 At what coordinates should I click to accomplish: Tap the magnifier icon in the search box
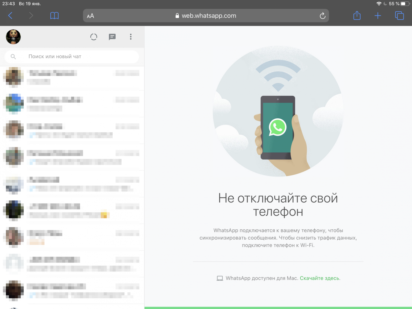[13, 57]
